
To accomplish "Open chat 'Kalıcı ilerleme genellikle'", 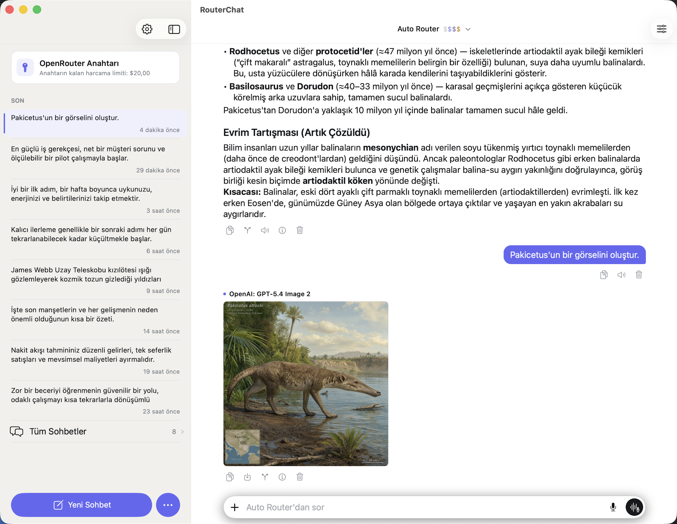I will point(95,240).
